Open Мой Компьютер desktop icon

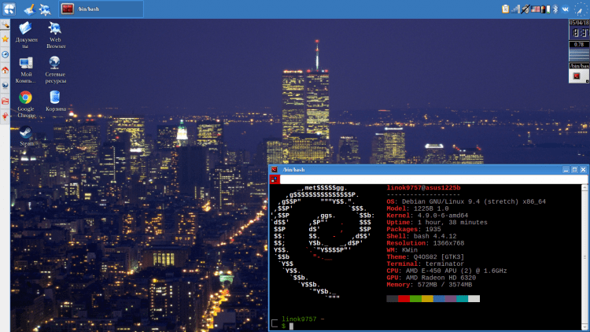[x=25, y=63]
